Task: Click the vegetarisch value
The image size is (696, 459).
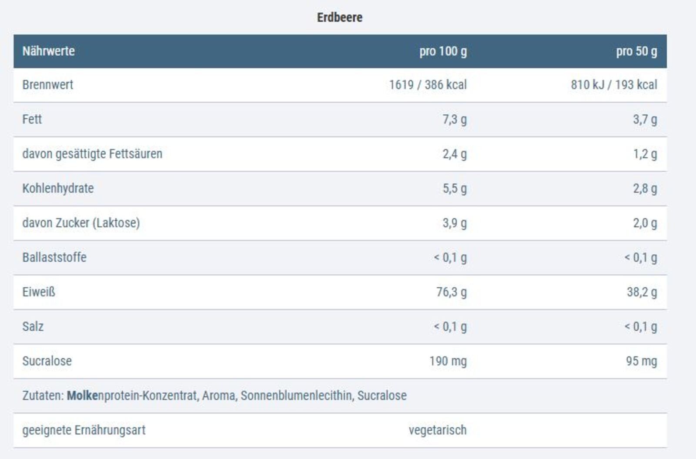Action: pos(437,430)
